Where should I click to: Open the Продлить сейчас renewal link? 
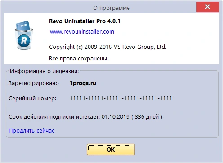click(31, 131)
